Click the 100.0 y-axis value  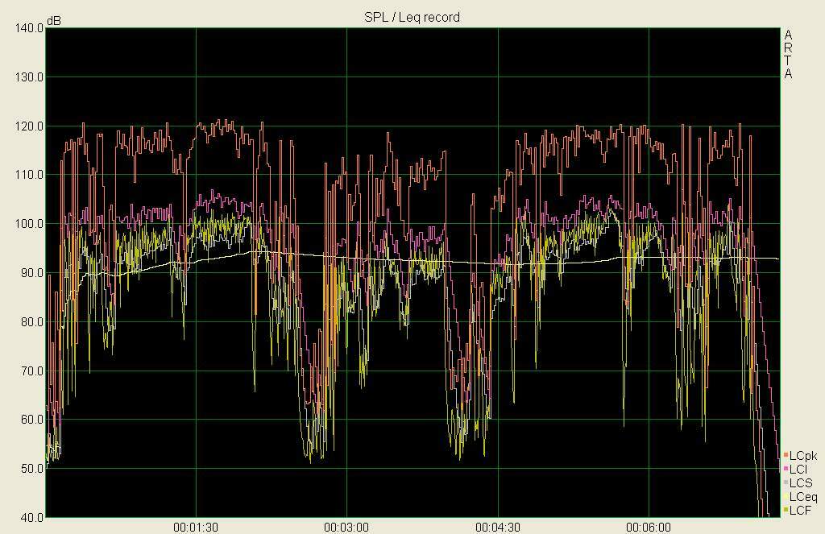29,224
